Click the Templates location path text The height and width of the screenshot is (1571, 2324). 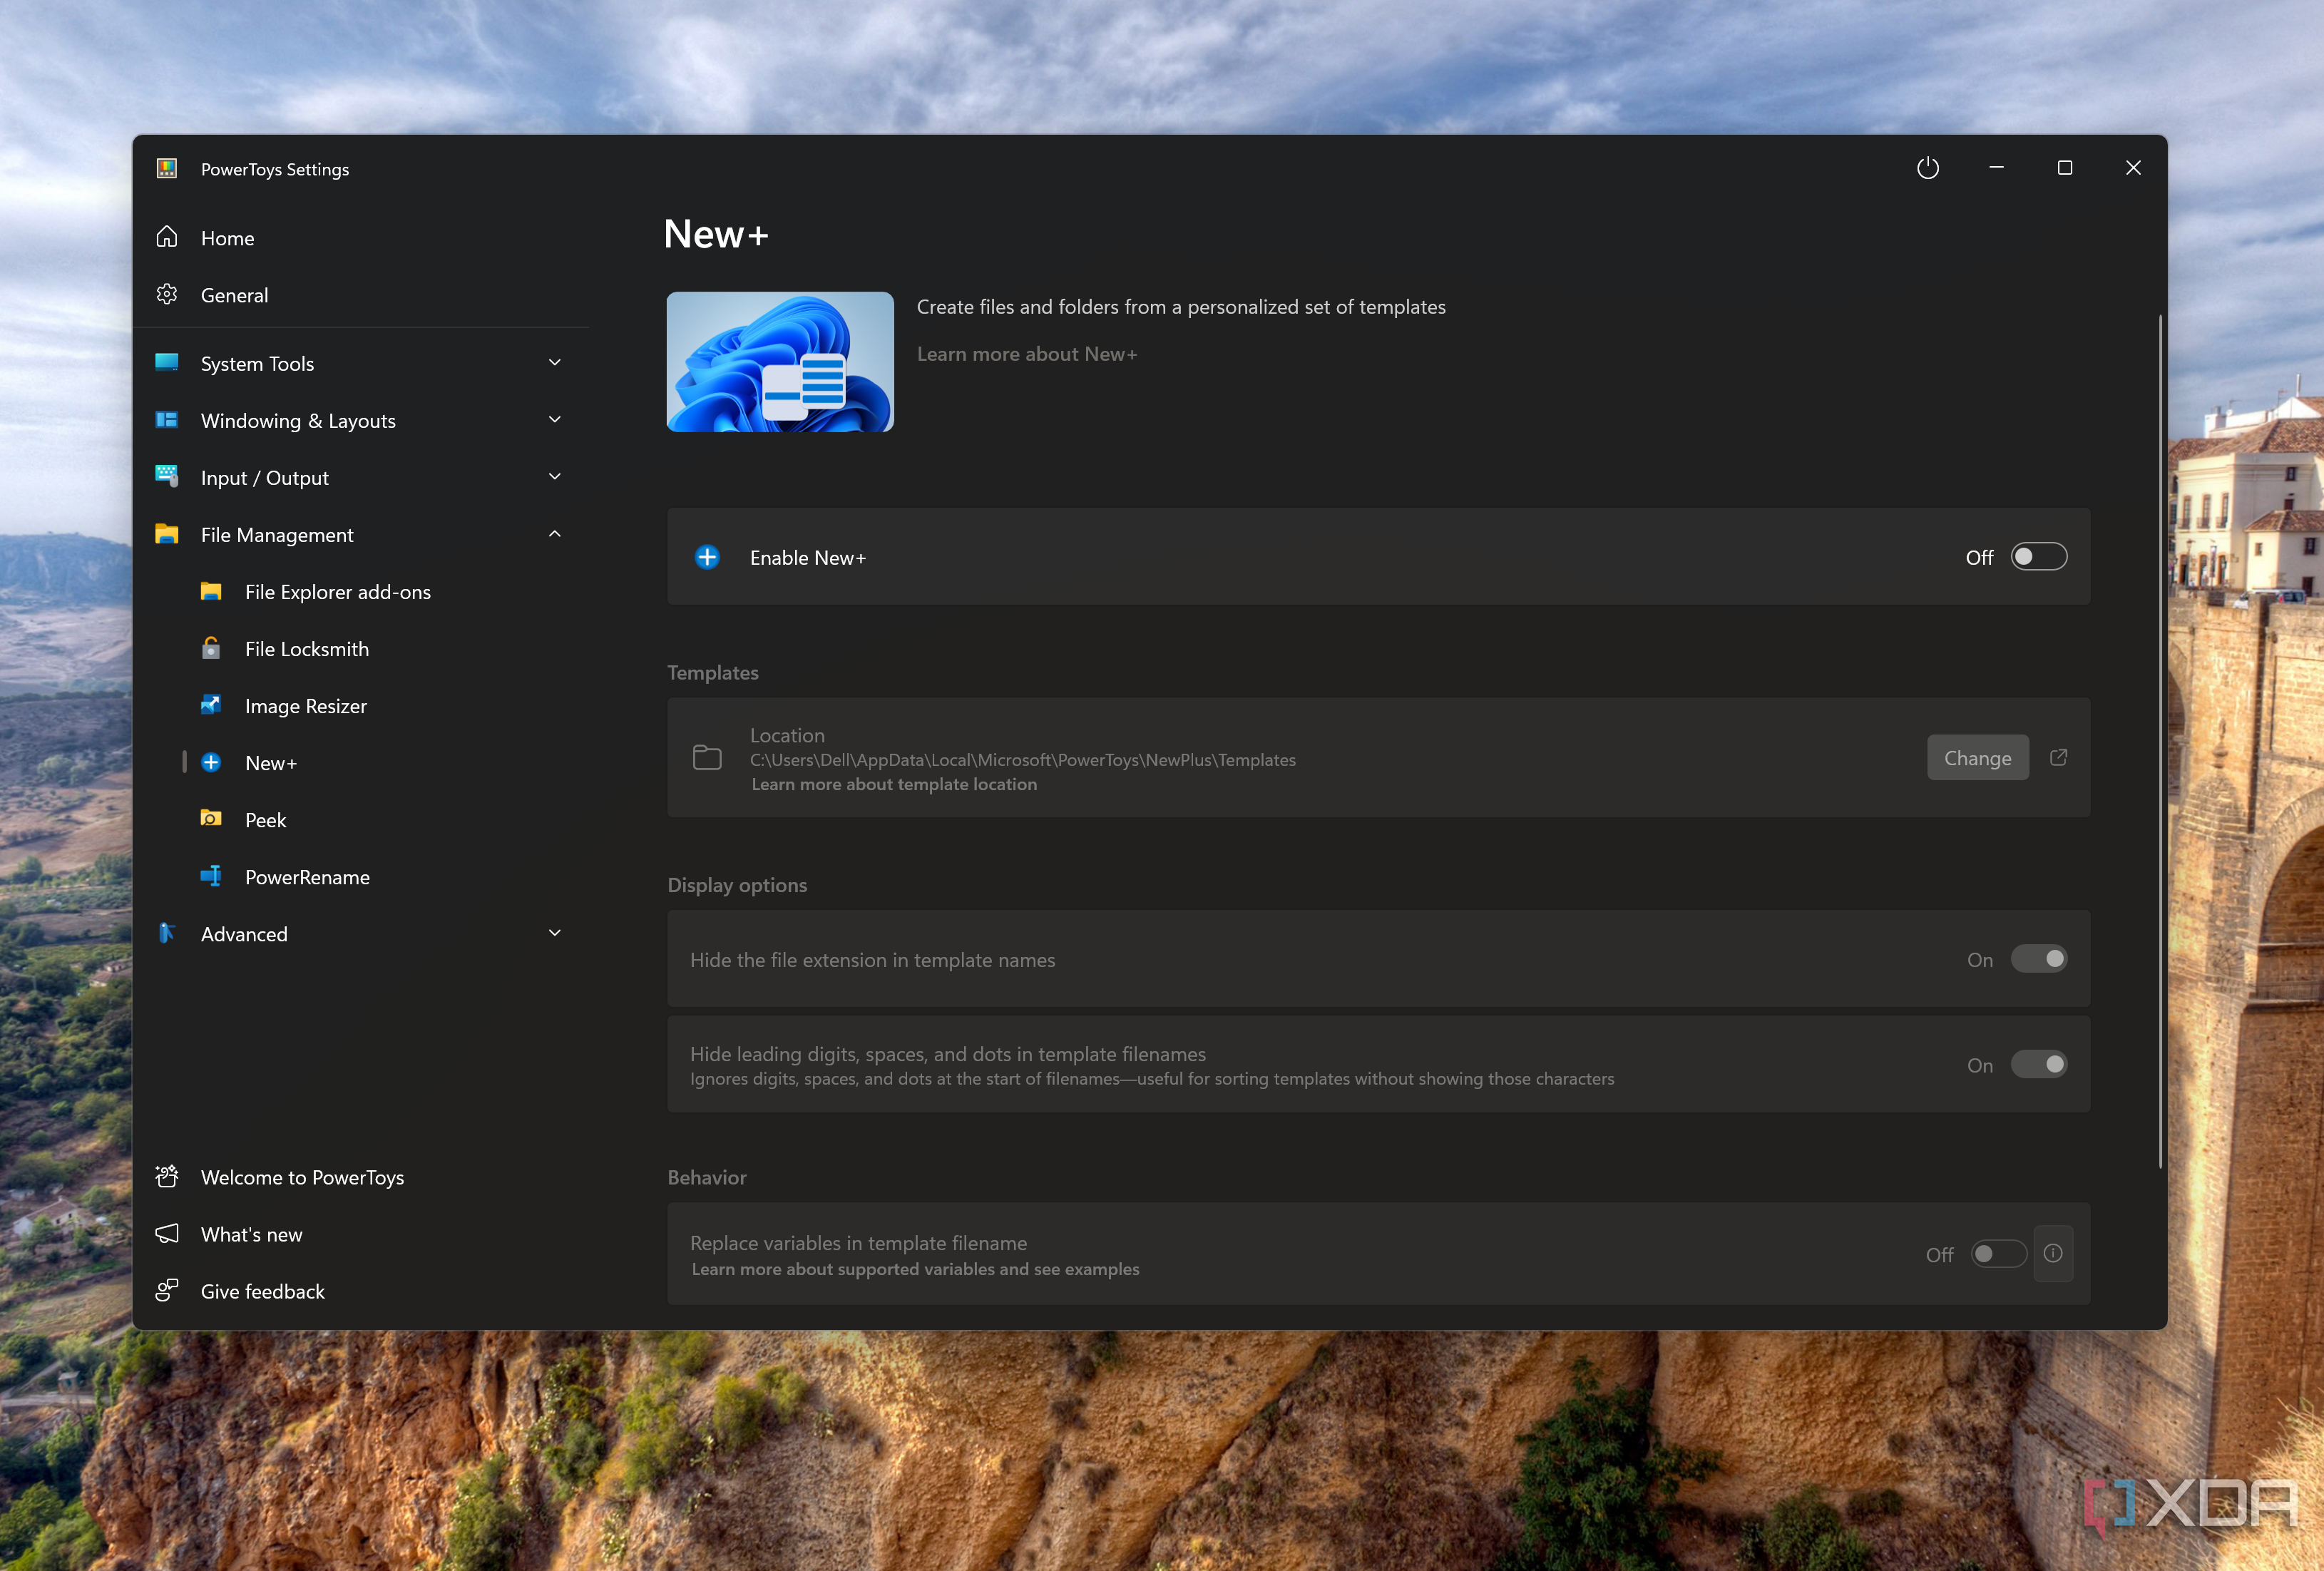point(1023,760)
